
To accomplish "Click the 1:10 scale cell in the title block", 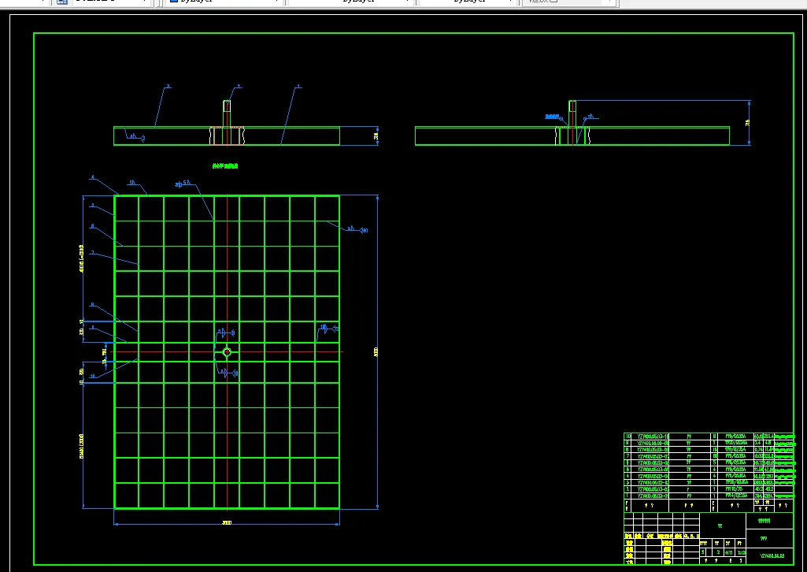I will click(741, 552).
